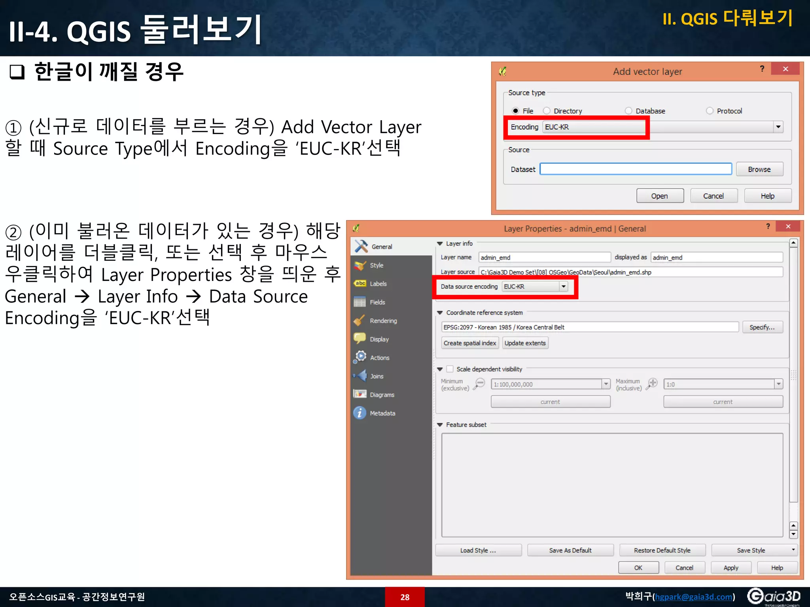Open the hgpark@gaia3d.com email link
Screen dimensions: 810x607
click(x=693, y=597)
